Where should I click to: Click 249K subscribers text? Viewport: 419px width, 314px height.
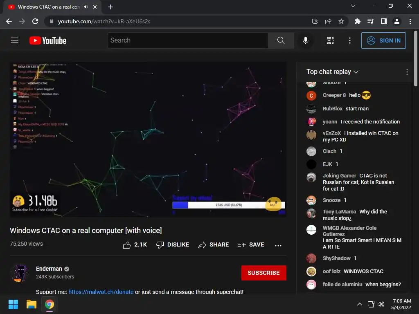[x=55, y=277]
